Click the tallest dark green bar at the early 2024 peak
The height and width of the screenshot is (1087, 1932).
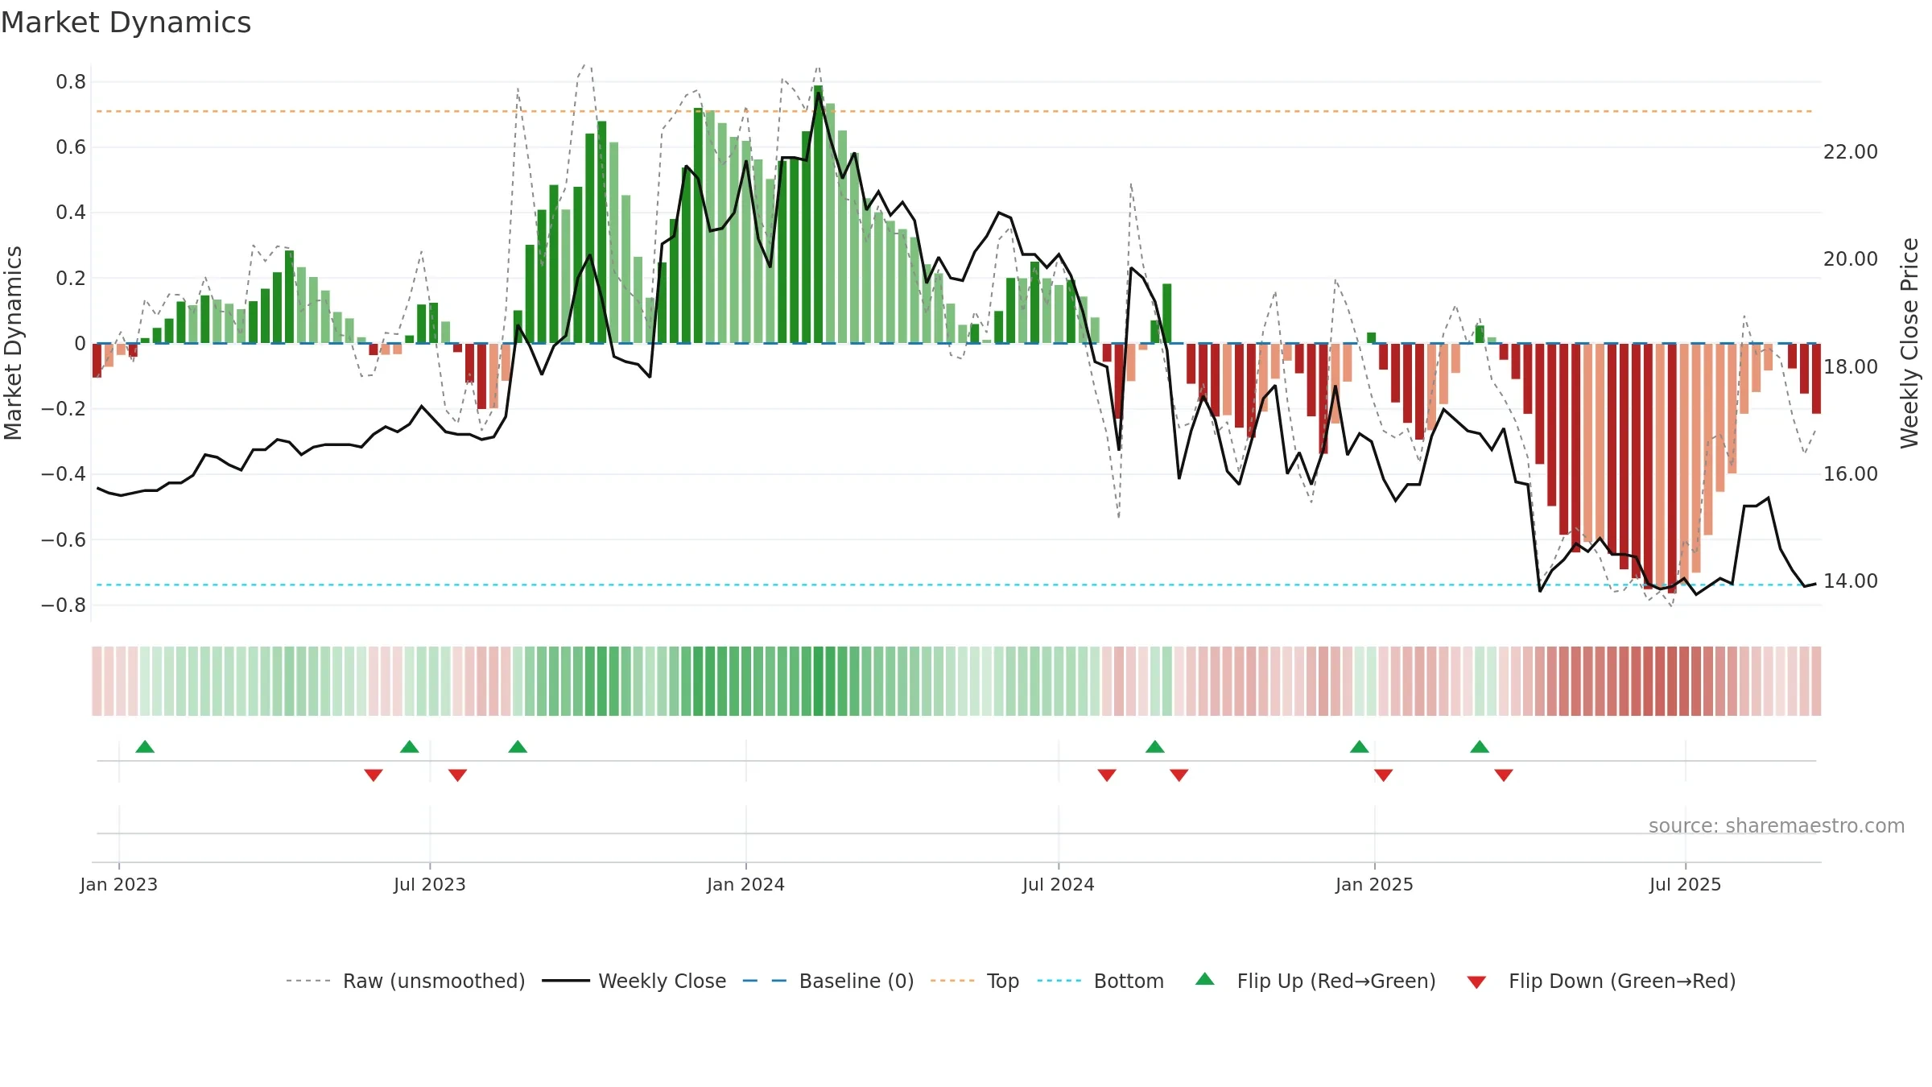818,214
